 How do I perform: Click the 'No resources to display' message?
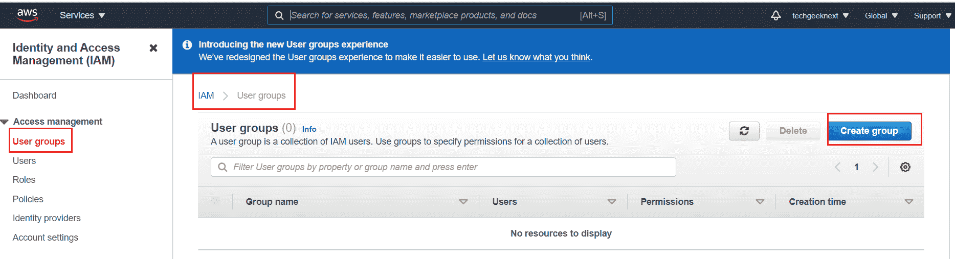click(x=561, y=233)
